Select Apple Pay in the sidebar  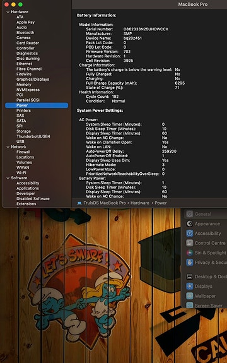(25, 22)
